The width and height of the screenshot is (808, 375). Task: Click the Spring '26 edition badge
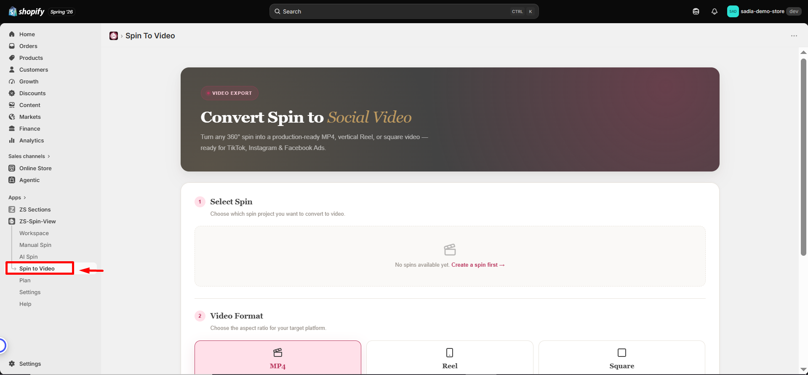pos(61,12)
